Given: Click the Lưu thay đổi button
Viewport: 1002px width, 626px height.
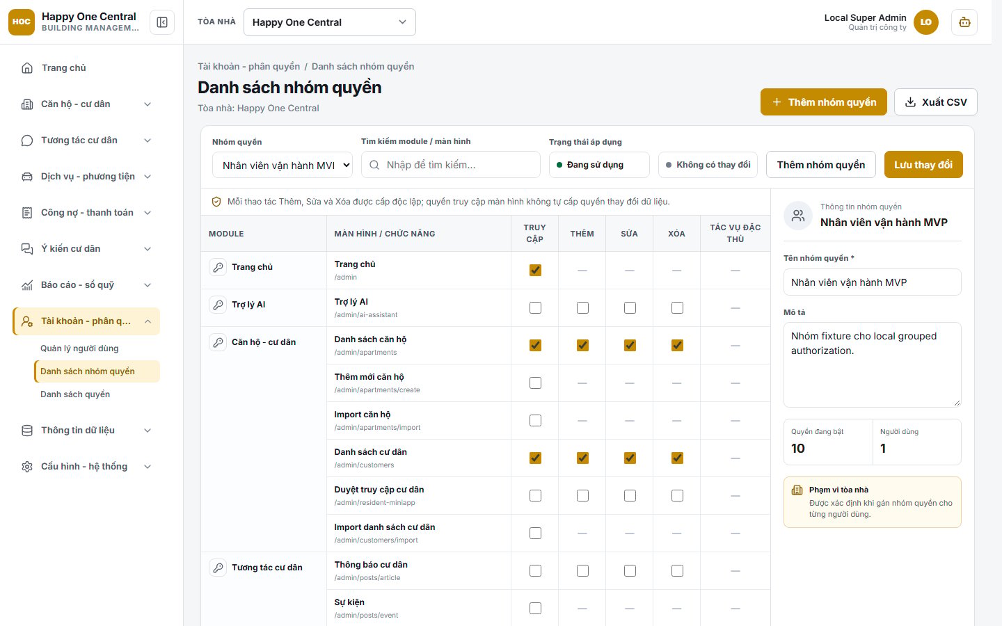Looking at the screenshot, I should click(x=923, y=165).
